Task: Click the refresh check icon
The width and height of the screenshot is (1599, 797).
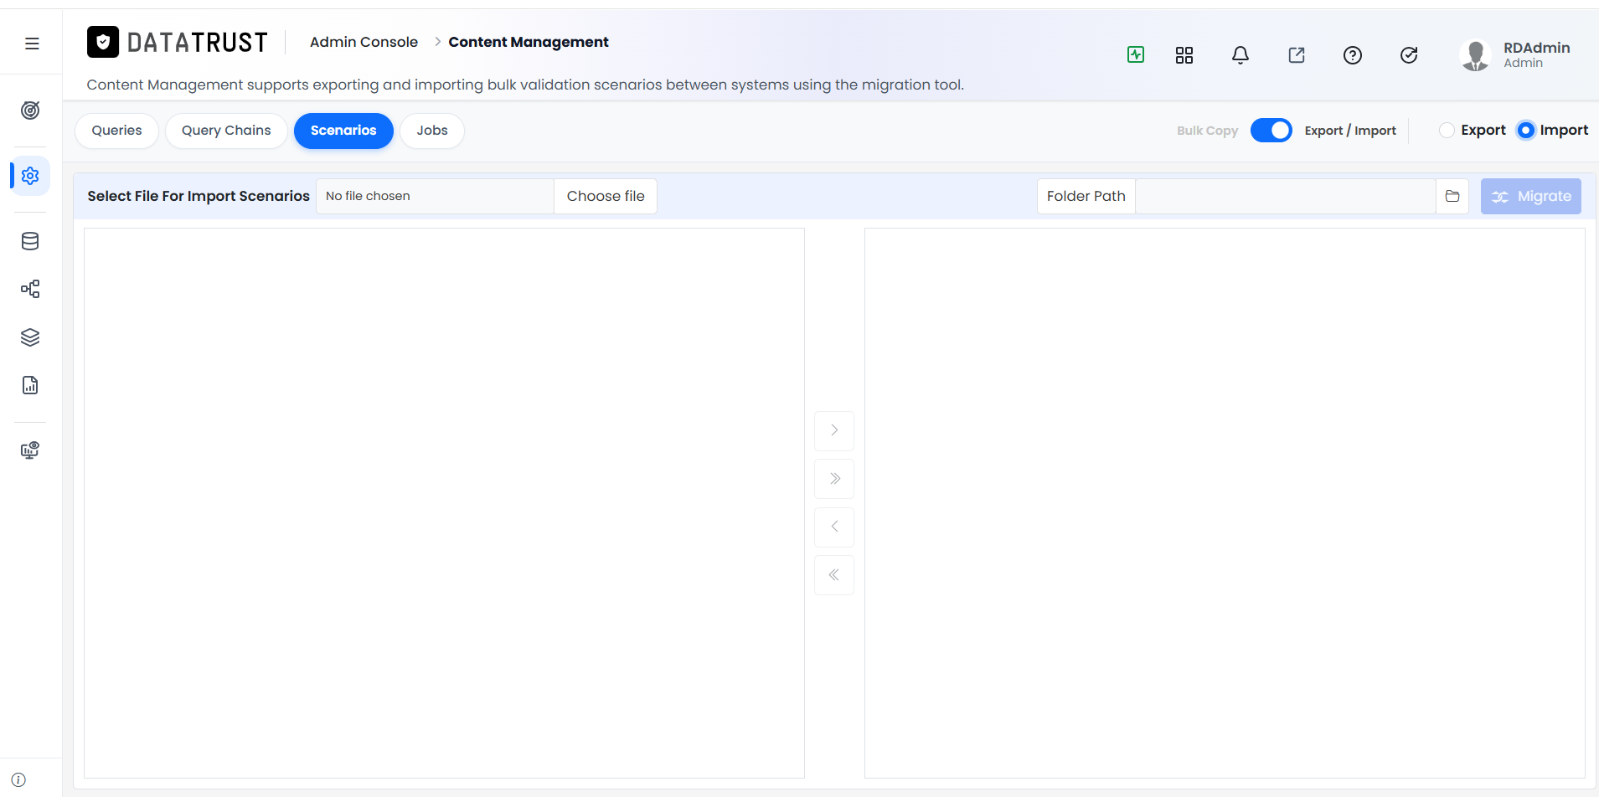Action: click(x=1409, y=55)
